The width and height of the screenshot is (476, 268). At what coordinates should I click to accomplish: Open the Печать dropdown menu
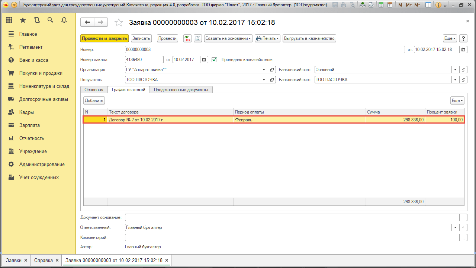(x=267, y=38)
